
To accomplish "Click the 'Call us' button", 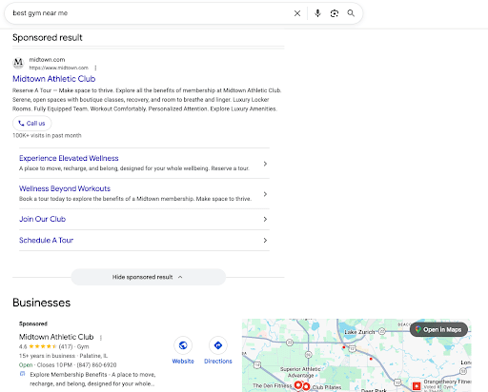I will click(x=32, y=124).
